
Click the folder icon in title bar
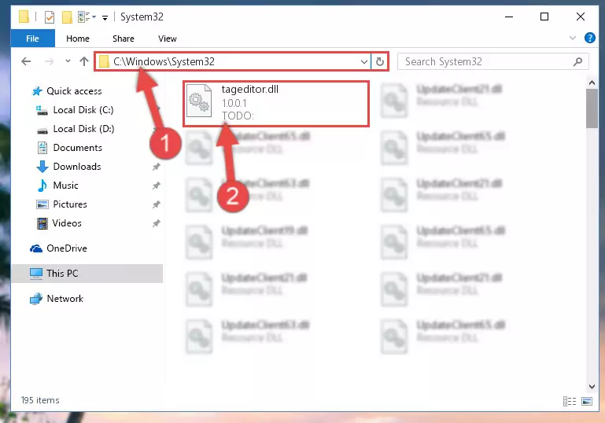[x=24, y=17]
